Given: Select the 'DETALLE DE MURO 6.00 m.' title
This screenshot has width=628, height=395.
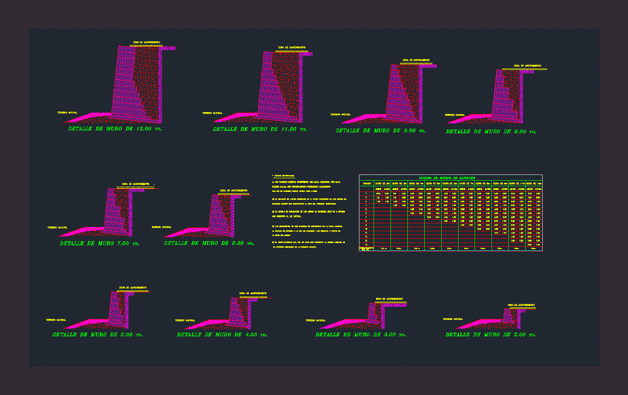Looking at the screenshot, I should click(209, 243).
